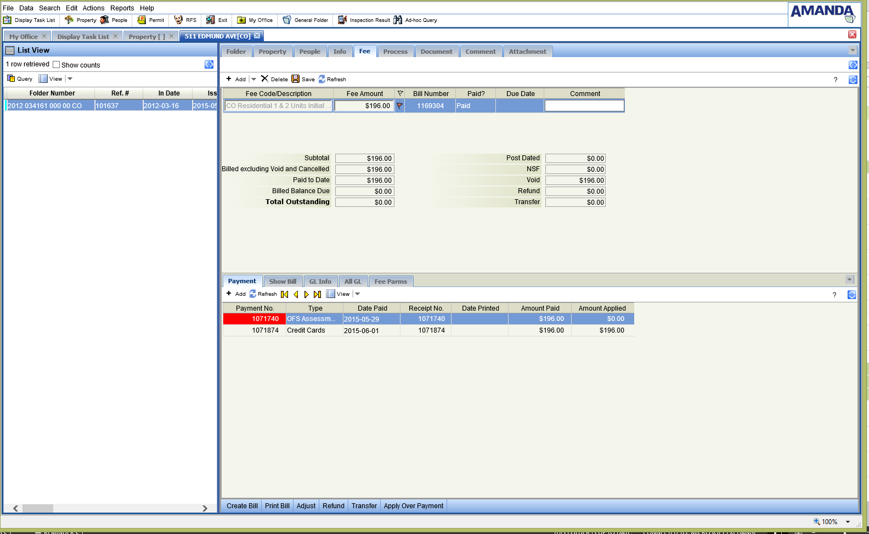Close the Display Task List tab
Screen dimensions: 869x534
click(x=115, y=36)
